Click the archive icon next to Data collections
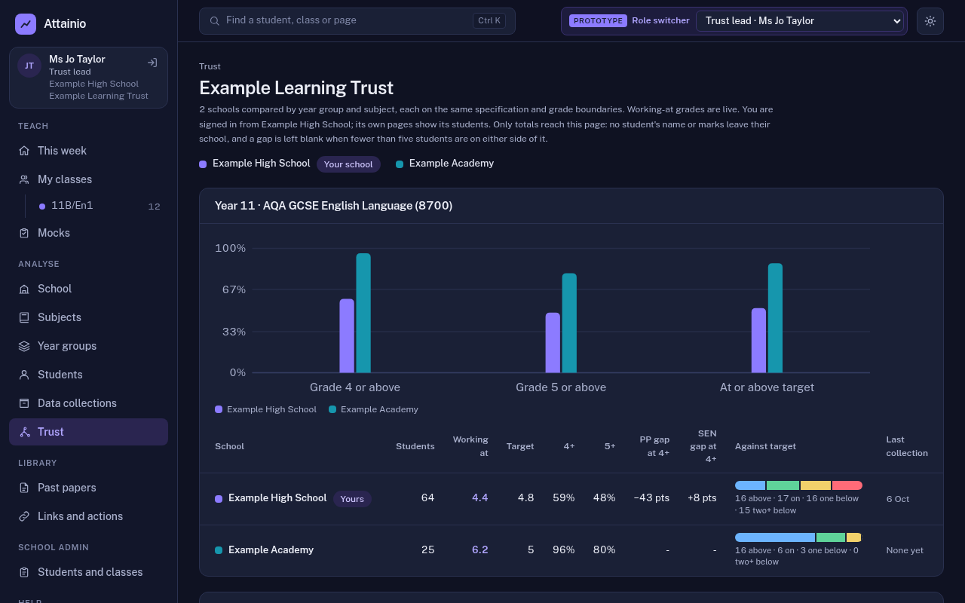Image resolution: width=965 pixels, height=603 pixels. tap(24, 403)
